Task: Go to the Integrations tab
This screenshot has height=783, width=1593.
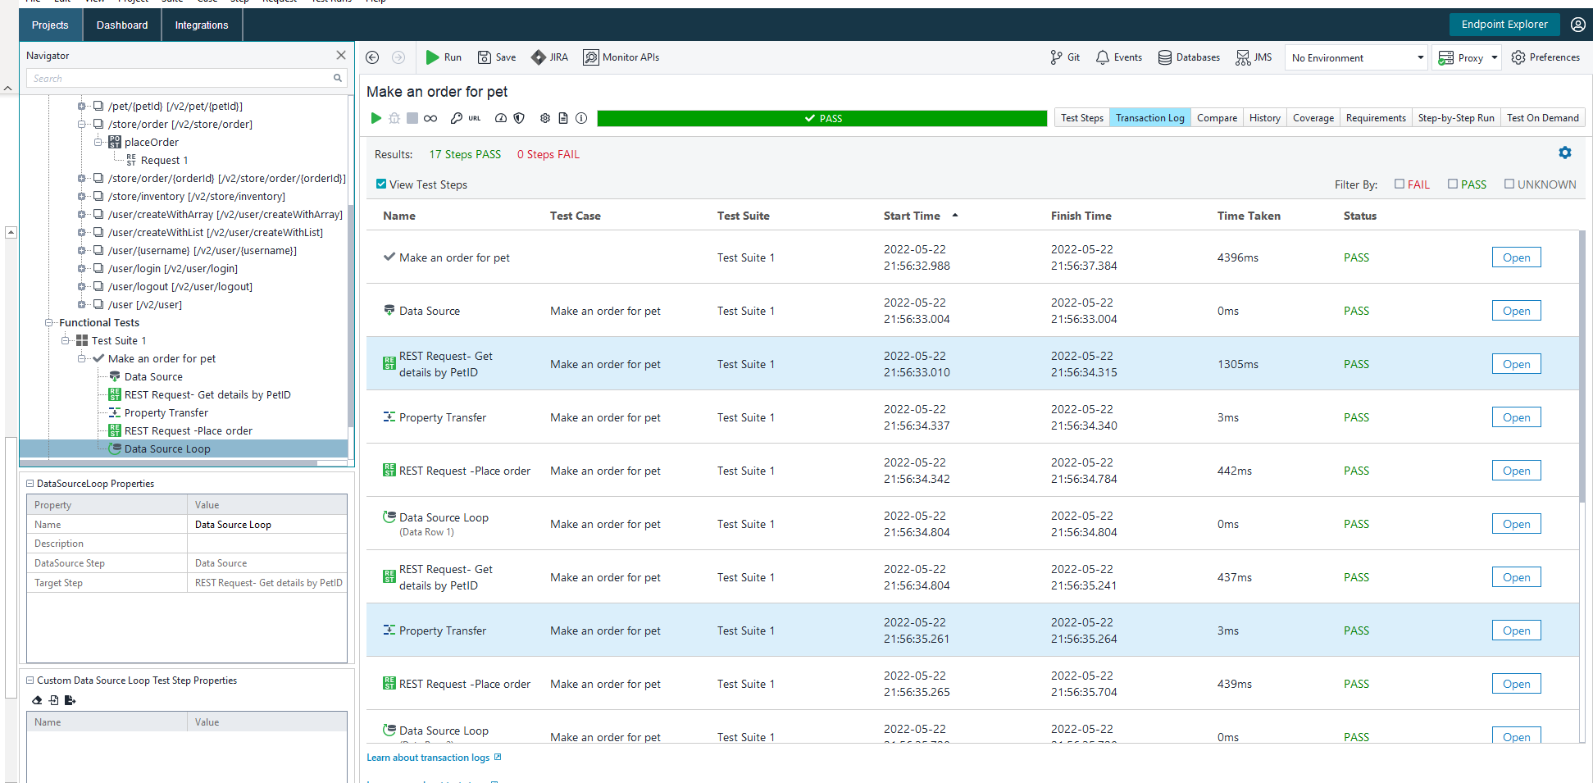Action: coord(202,25)
